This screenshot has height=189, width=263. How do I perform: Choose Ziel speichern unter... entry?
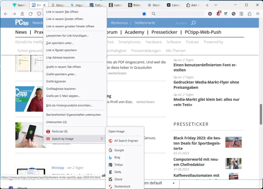60,43
